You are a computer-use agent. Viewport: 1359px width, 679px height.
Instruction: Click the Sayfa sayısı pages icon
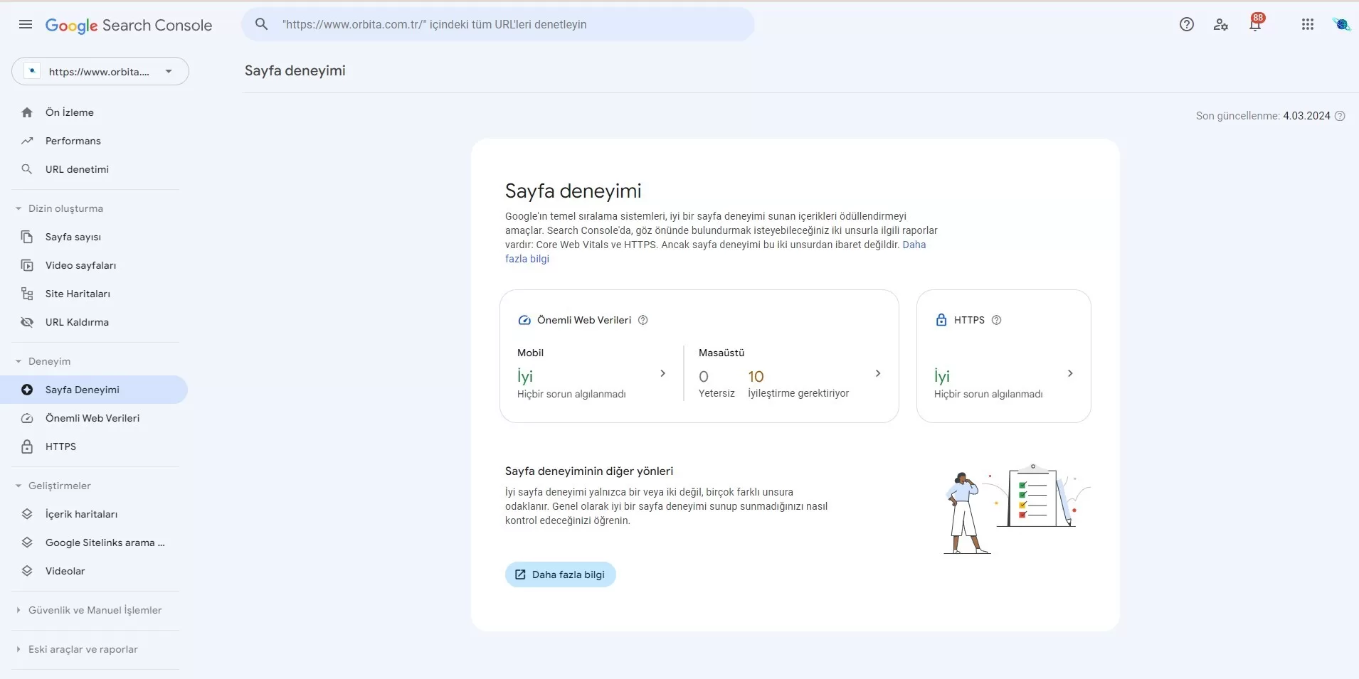pos(27,237)
